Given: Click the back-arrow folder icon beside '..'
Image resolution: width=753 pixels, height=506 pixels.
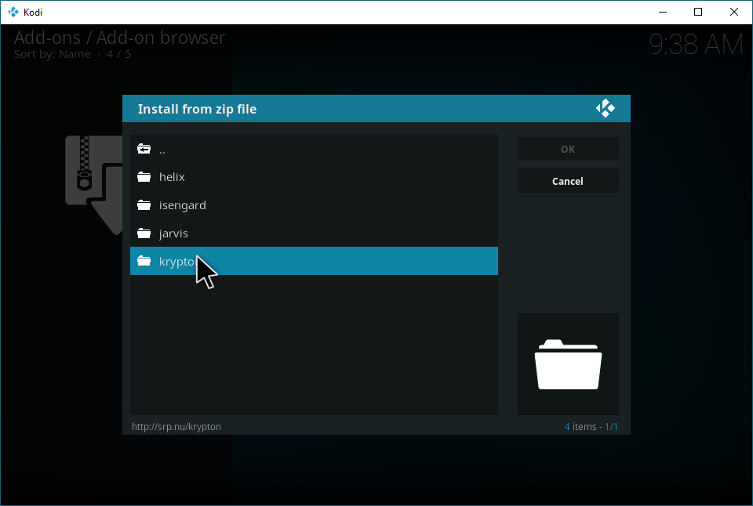Looking at the screenshot, I should pos(144,149).
